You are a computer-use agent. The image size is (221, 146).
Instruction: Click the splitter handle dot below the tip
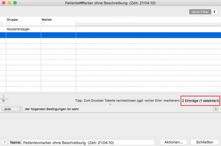click(110, 104)
